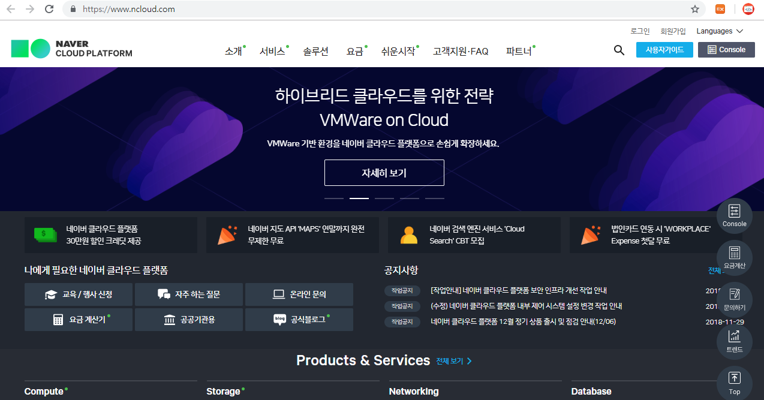
Task: Open floating 트렌드 chart icon
Action: tap(735, 342)
